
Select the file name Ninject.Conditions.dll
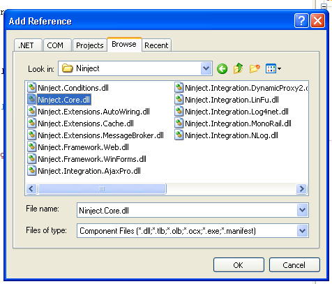coord(73,88)
